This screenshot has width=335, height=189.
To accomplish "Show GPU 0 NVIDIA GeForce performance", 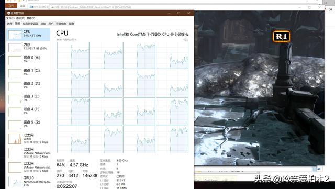I will 28,181.
